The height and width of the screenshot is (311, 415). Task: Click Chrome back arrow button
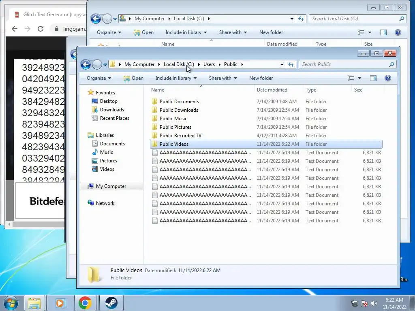pyautogui.click(x=15, y=29)
